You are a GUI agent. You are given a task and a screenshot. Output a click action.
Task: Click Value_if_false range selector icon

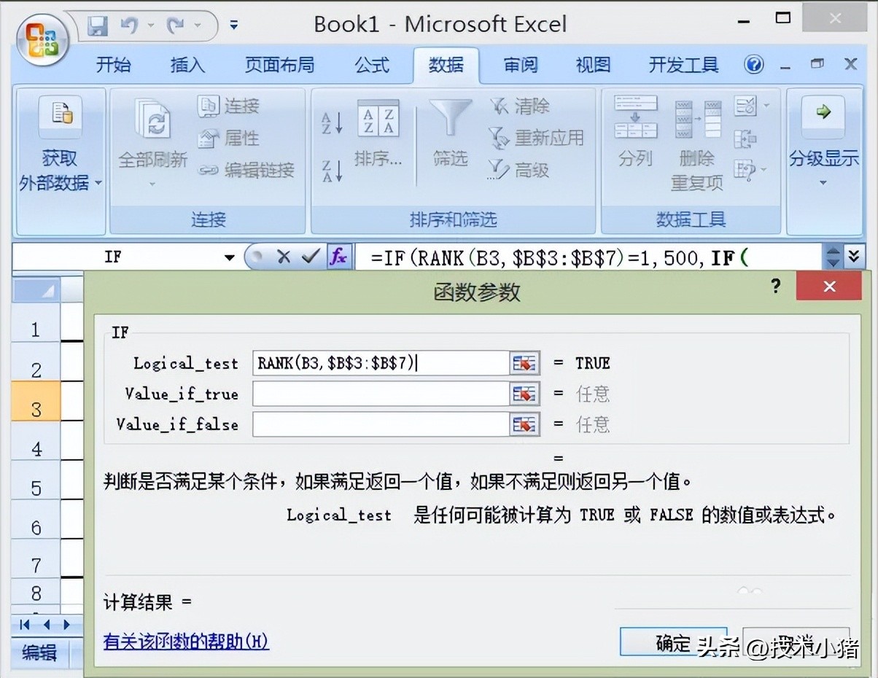coord(524,424)
